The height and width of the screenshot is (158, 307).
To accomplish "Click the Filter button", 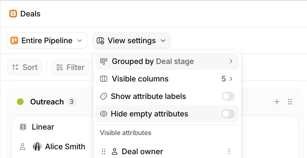I will 70,67.
